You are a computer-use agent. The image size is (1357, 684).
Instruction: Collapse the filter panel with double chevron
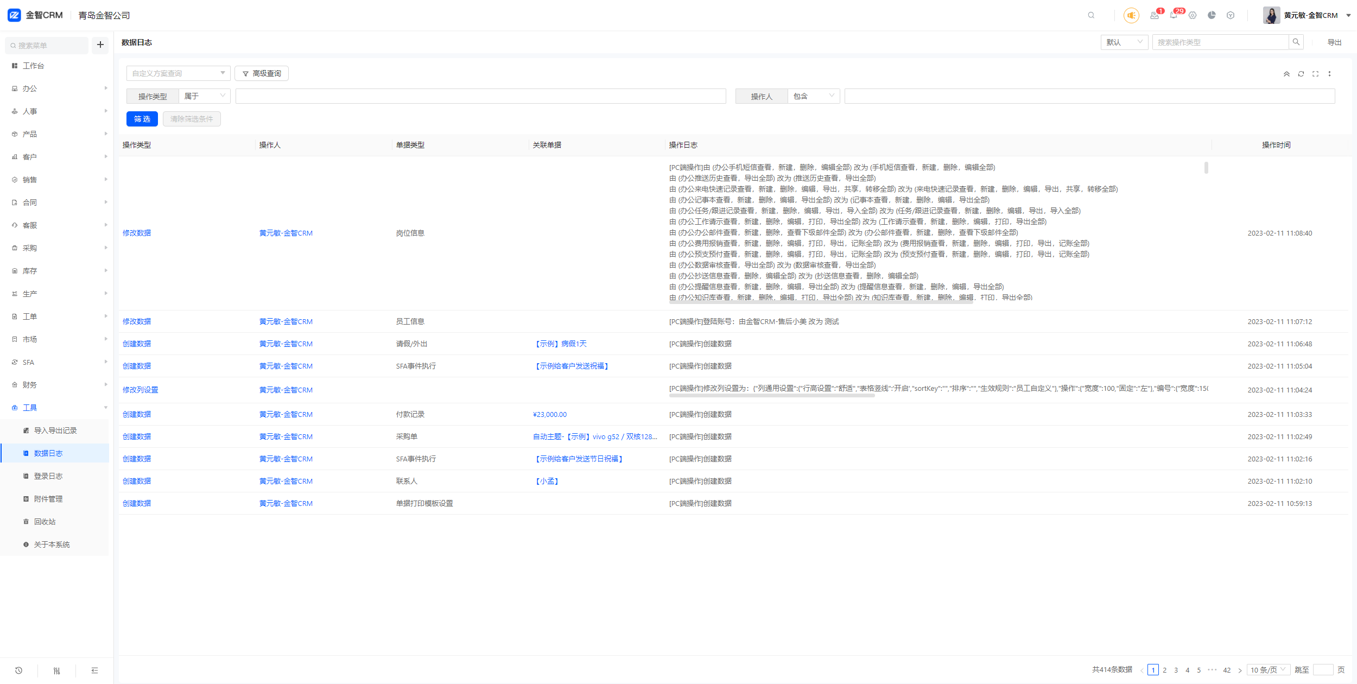click(x=1286, y=74)
